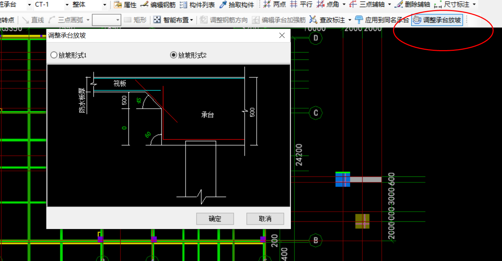This screenshot has height=261, width=502.
Task: Click the 24200 dimension text on the drawing
Action: (x=299, y=155)
